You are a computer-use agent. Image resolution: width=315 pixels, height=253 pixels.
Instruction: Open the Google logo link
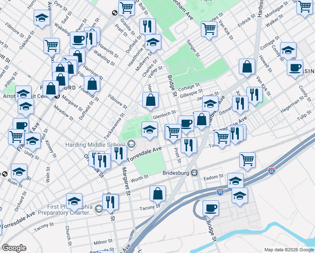pos(14,248)
